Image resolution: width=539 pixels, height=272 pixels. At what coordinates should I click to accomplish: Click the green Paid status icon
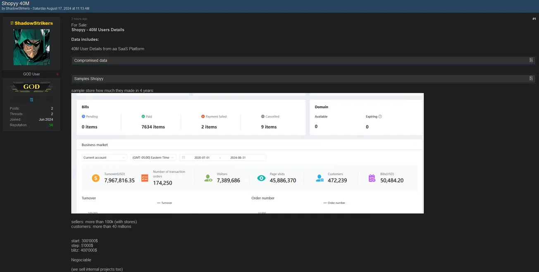click(x=143, y=117)
